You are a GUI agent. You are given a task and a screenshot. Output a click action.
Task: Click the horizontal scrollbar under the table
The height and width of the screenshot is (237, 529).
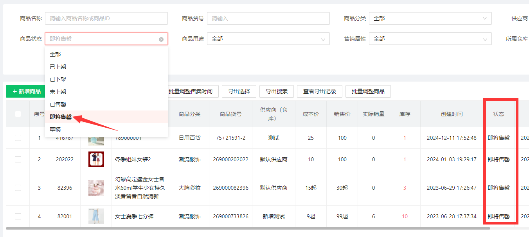pyautogui.click(x=235, y=228)
